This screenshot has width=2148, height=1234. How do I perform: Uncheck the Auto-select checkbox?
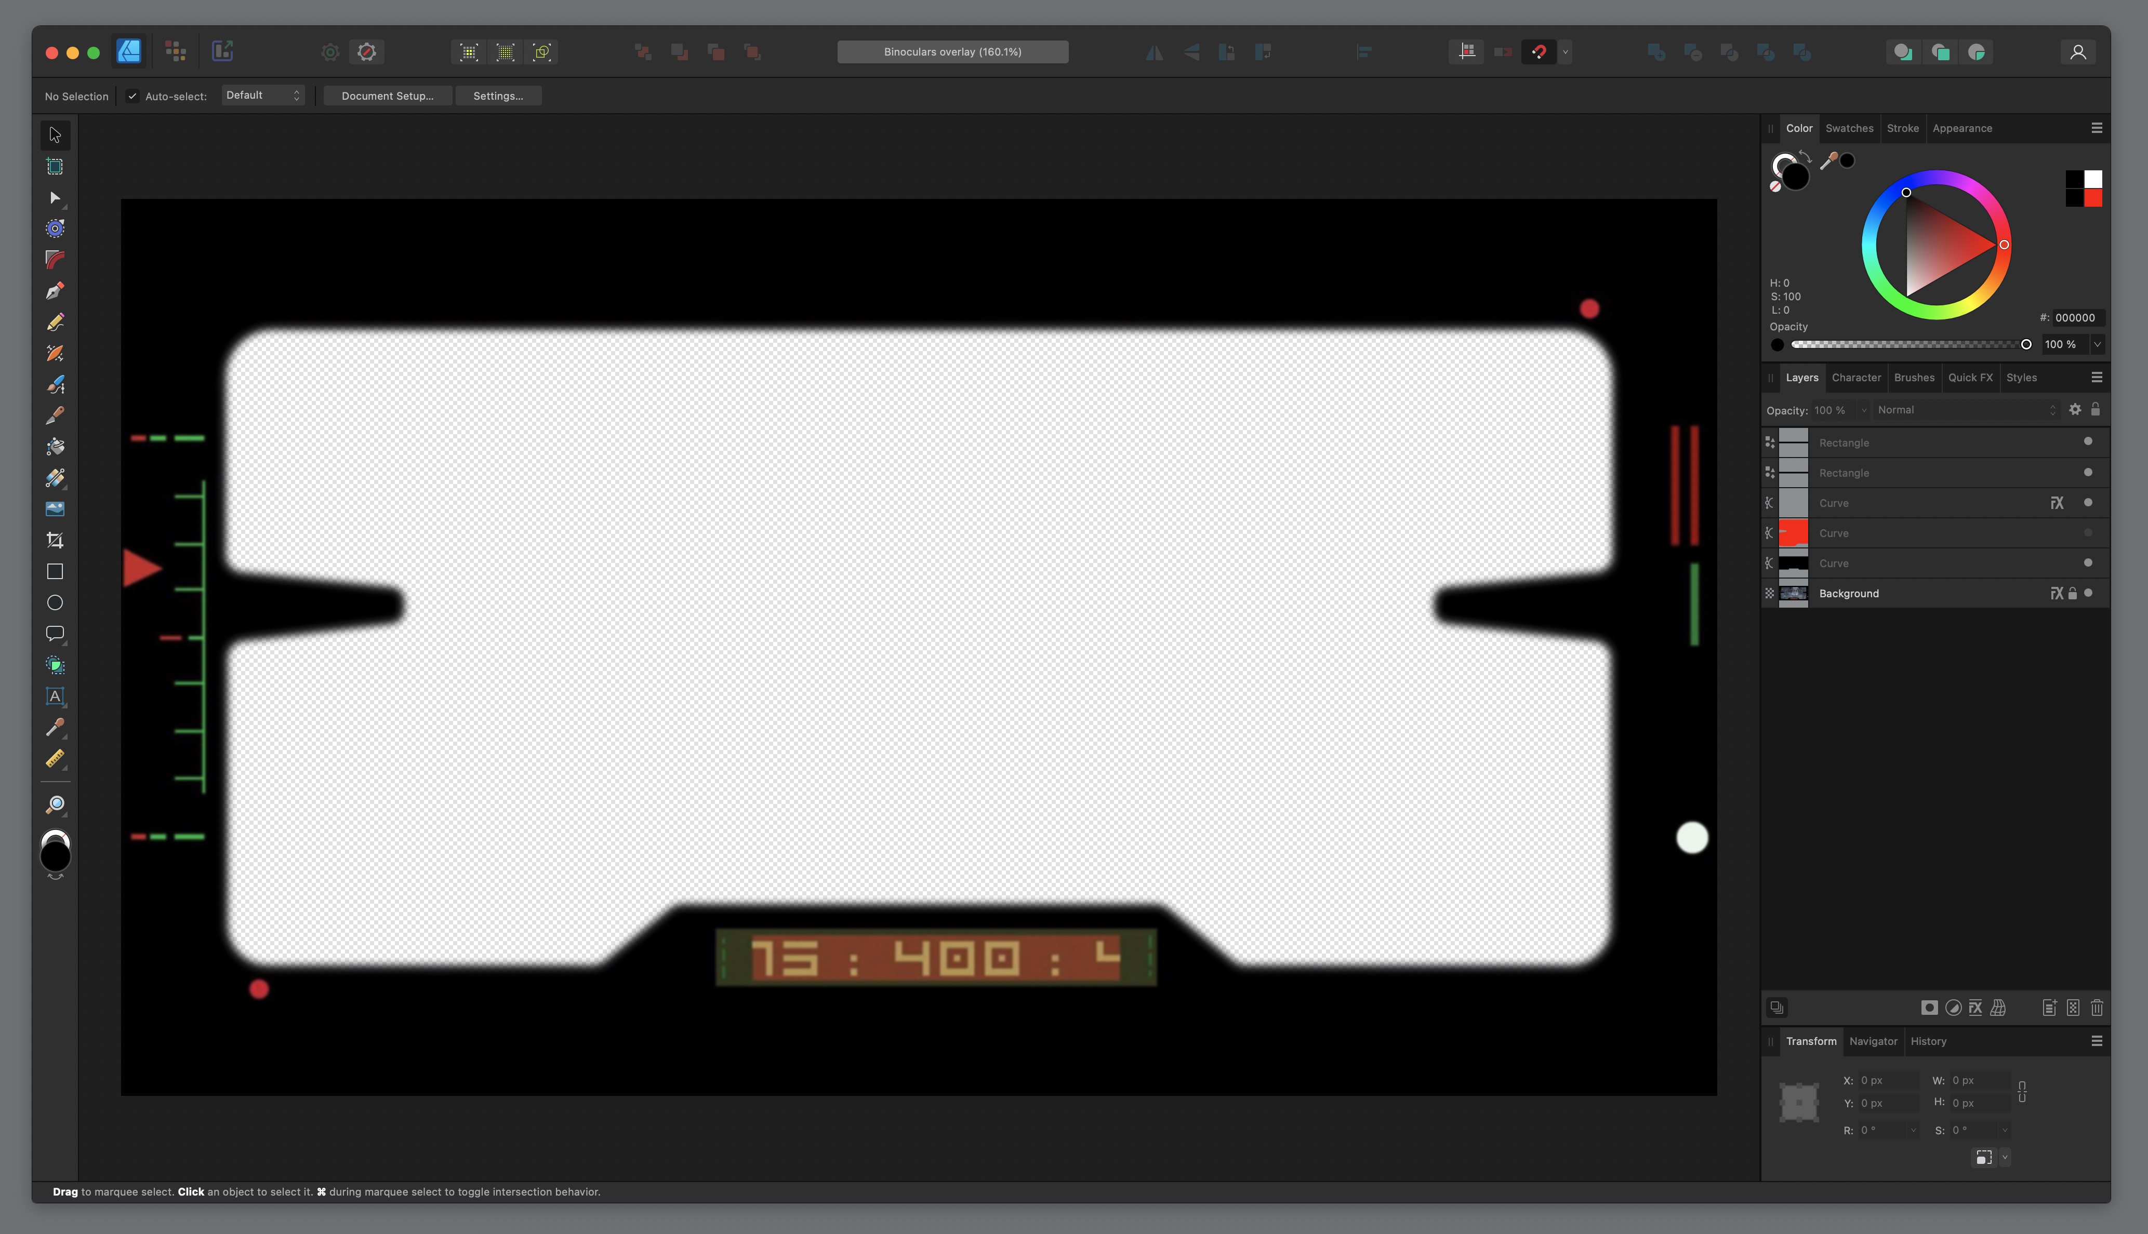pyautogui.click(x=132, y=96)
